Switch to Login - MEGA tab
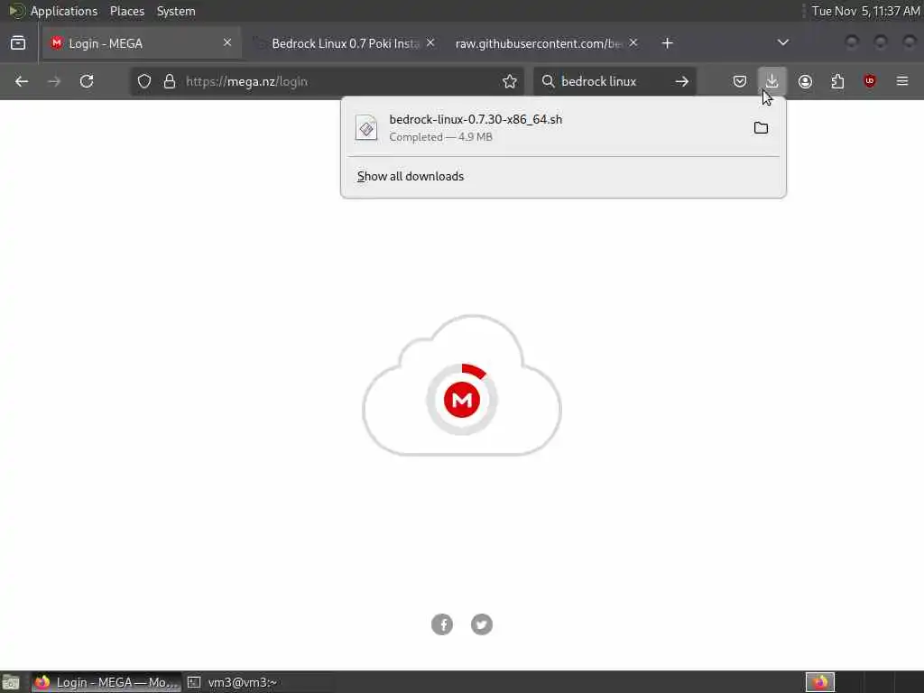 point(142,43)
